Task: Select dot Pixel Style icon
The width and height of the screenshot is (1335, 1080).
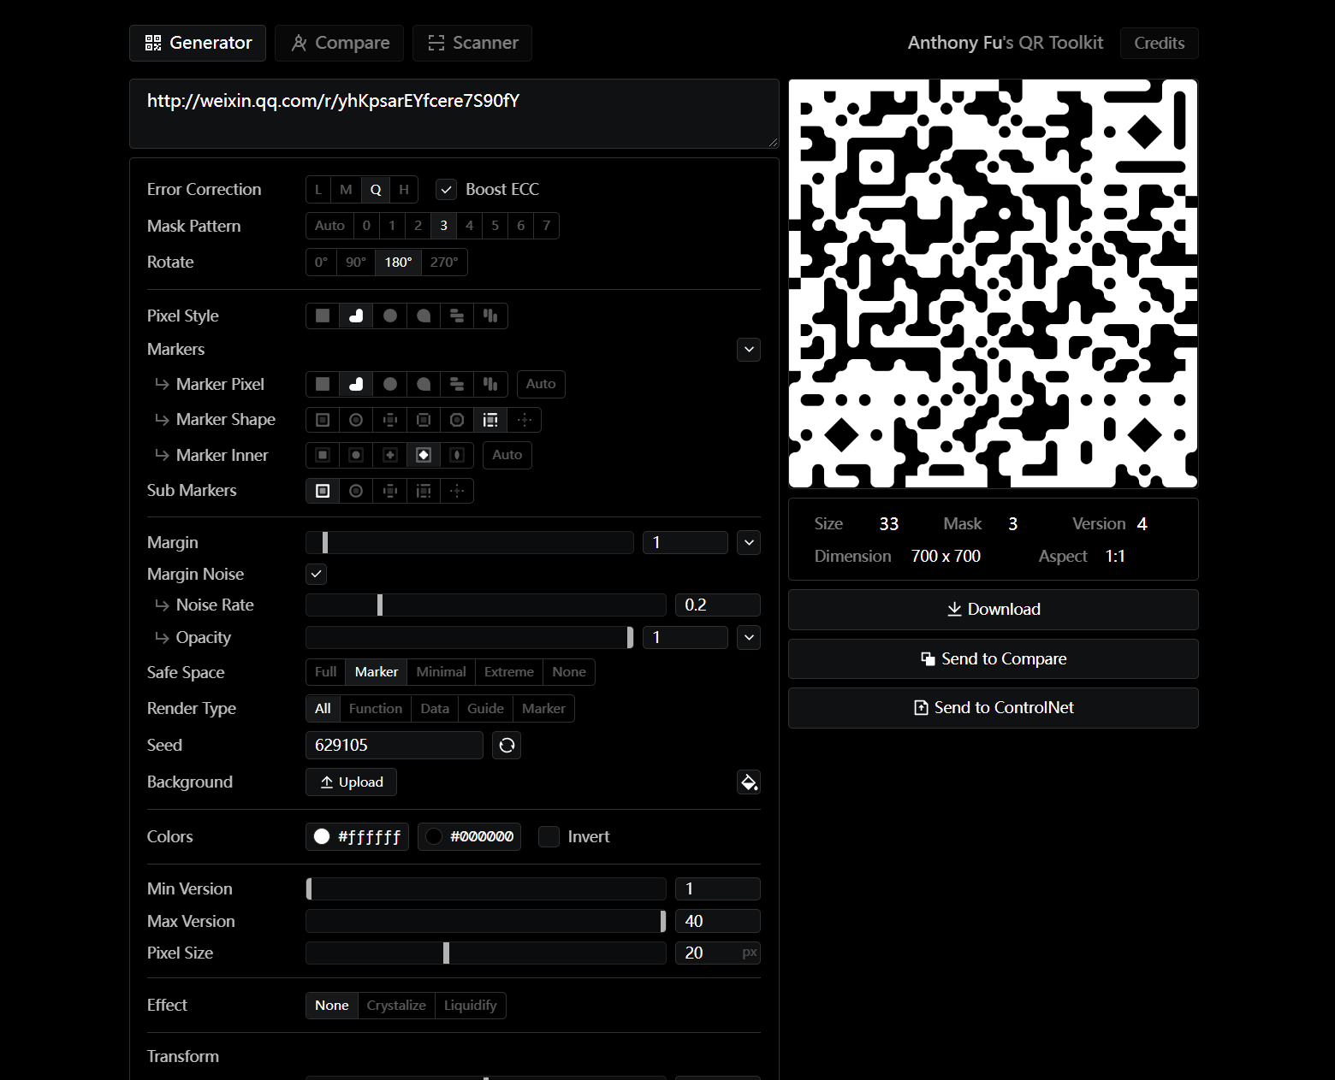Action: pos(390,316)
